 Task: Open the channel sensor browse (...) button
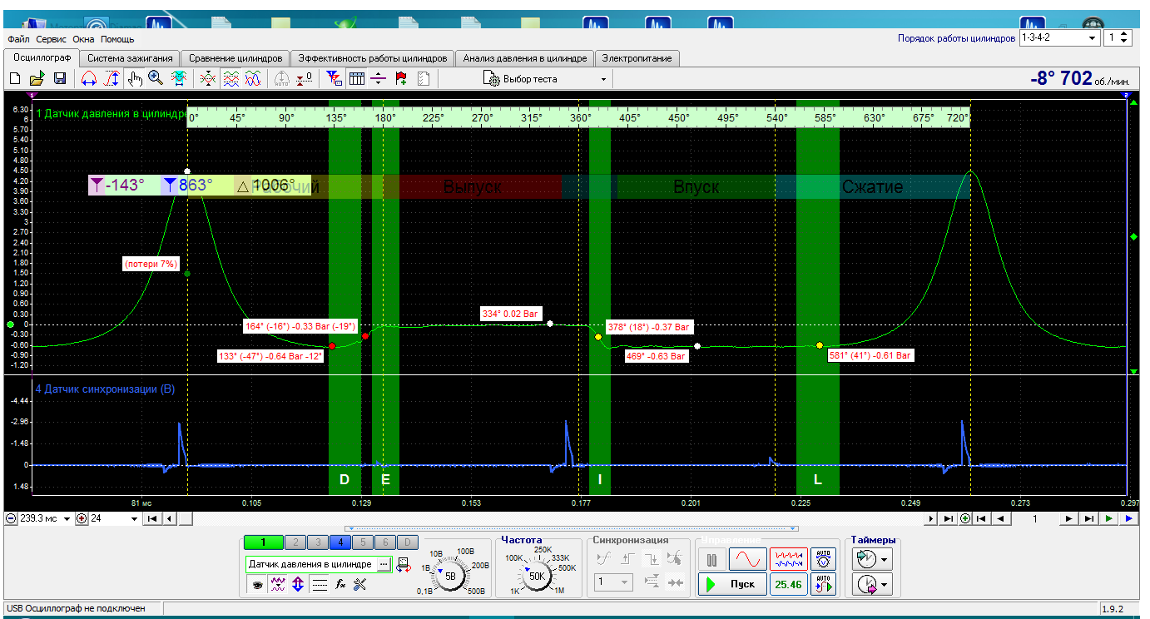tap(383, 564)
